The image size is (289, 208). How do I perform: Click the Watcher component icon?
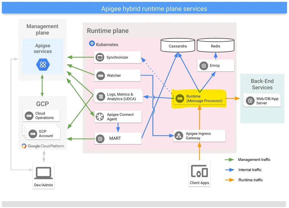tap(100, 76)
